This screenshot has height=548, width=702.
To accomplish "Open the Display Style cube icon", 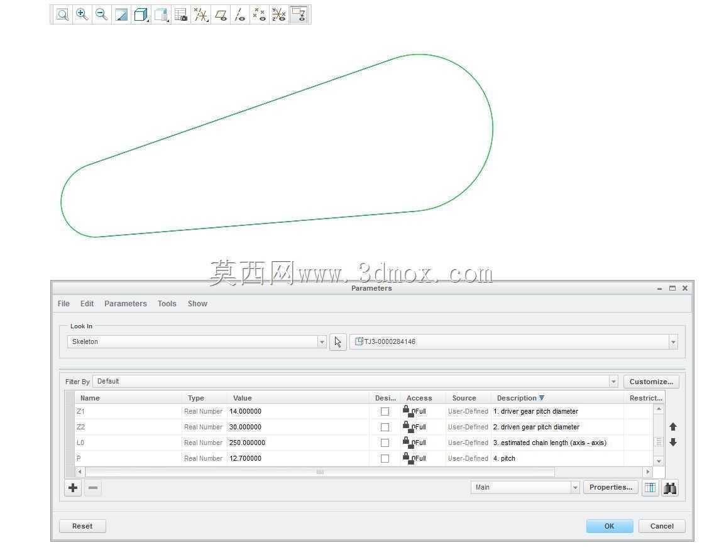I will pos(141,15).
